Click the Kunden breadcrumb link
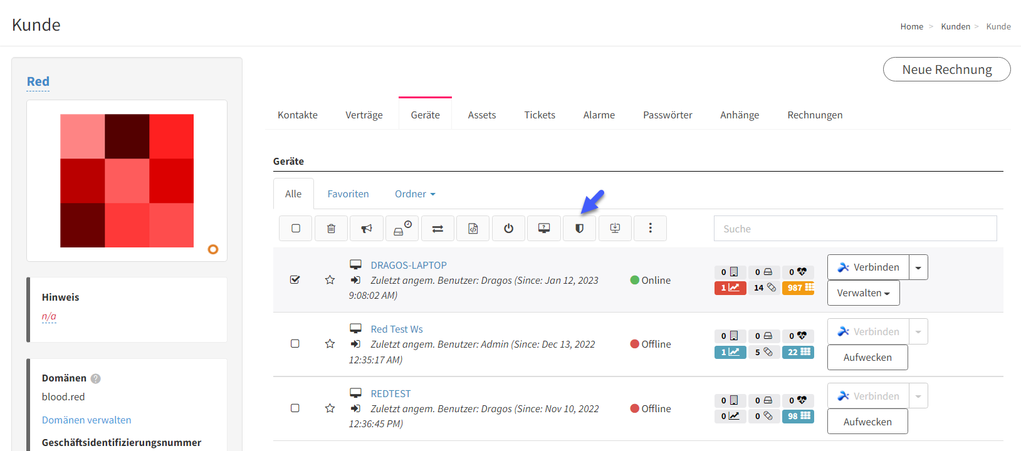Viewport: 1021px width, 451px height. pos(955,26)
